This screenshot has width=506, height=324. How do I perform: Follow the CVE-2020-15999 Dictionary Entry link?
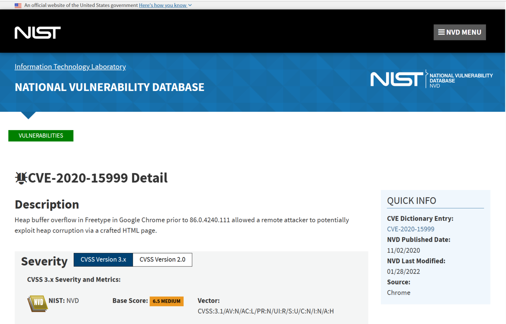[410, 229]
